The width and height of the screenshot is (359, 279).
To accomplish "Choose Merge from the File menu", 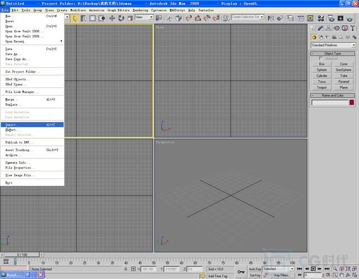I will (x=32, y=99).
